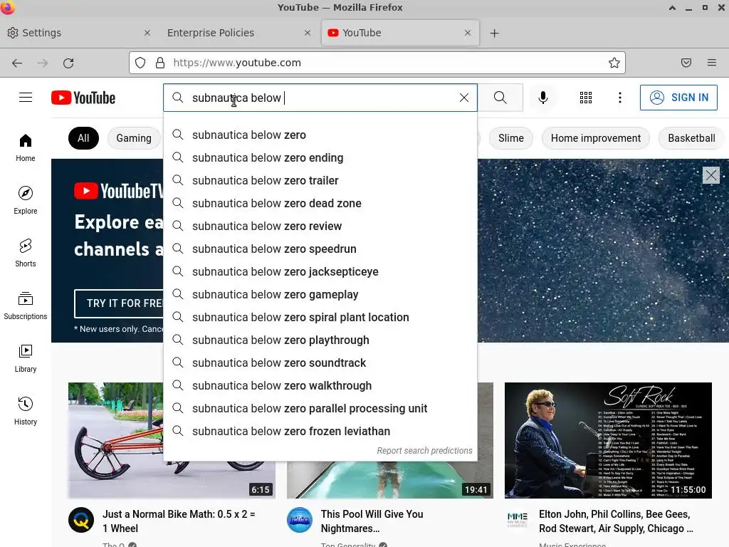The width and height of the screenshot is (729, 547).
Task: Close the YouTube tab
Action: point(468,33)
